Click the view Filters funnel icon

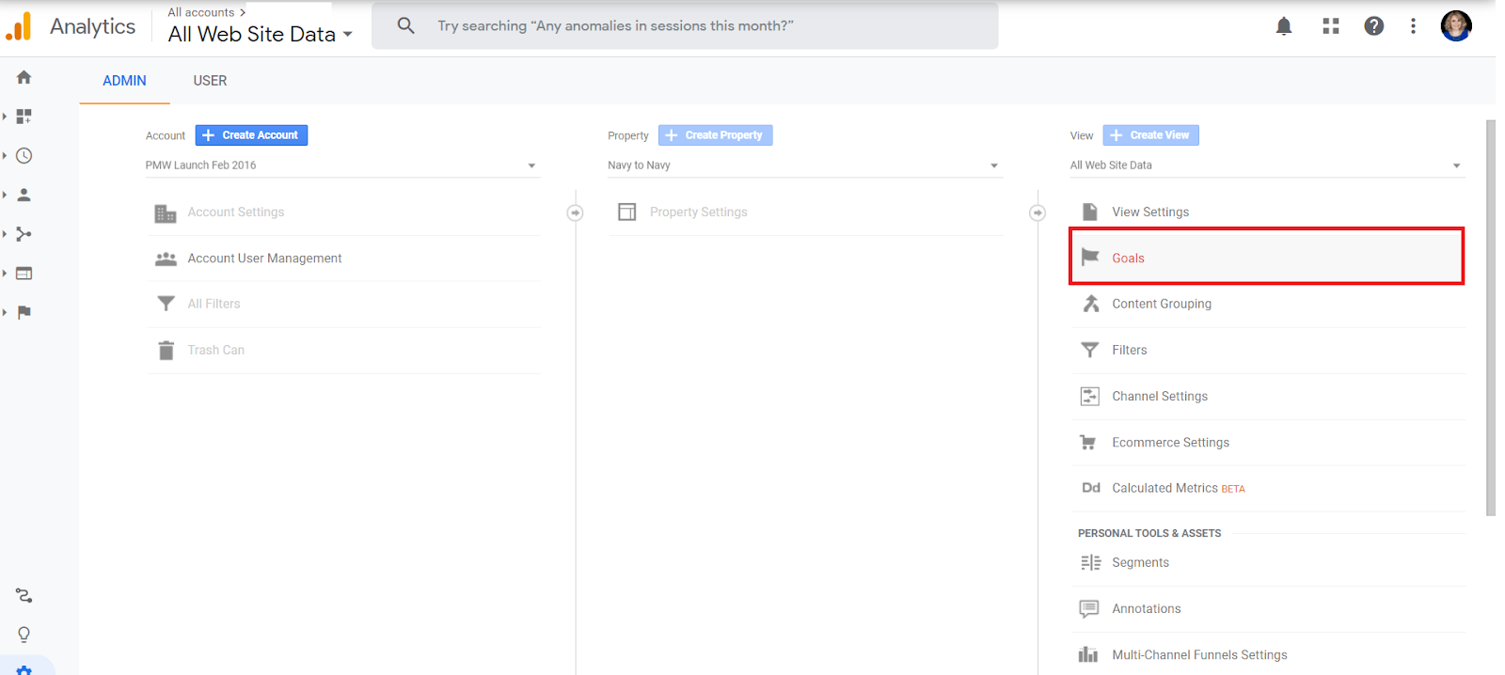tap(1090, 350)
